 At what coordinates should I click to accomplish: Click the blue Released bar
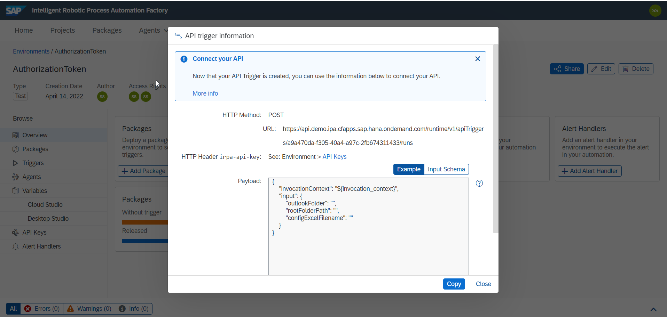[x=145, y=241]
